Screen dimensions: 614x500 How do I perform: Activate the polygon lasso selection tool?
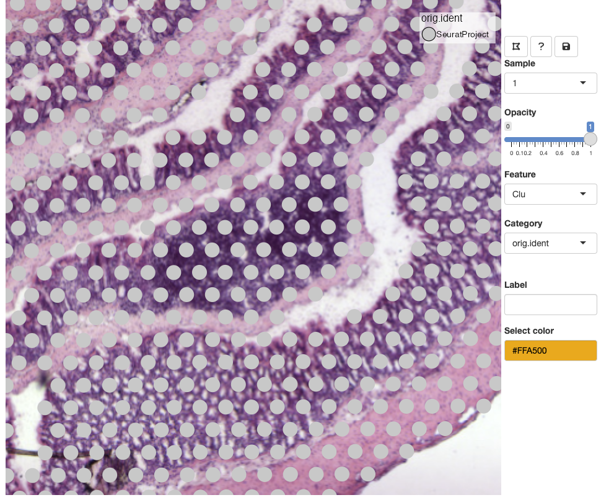[x=516, y=47]
